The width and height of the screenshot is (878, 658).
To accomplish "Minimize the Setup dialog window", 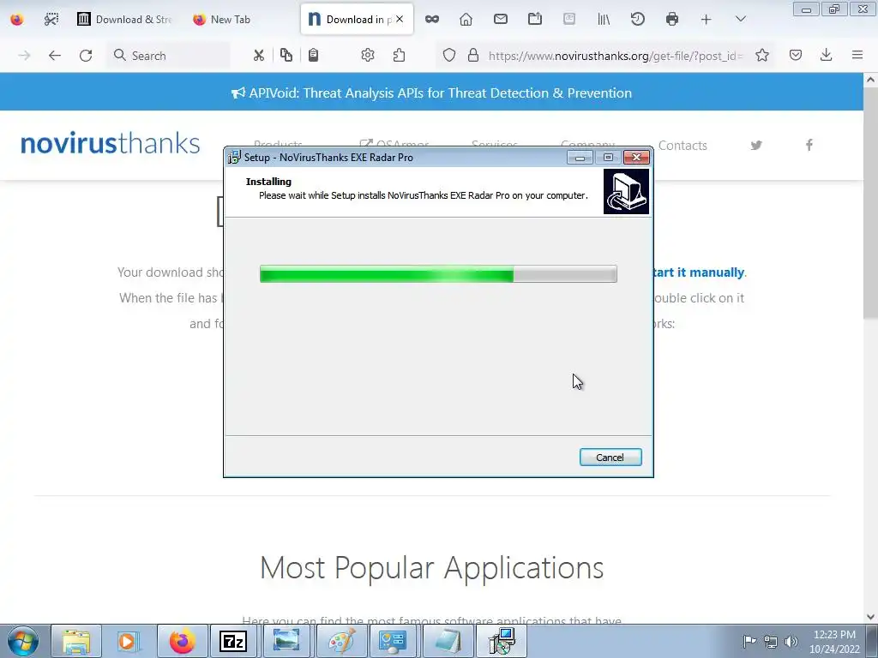I will click(x=580, y=158).
